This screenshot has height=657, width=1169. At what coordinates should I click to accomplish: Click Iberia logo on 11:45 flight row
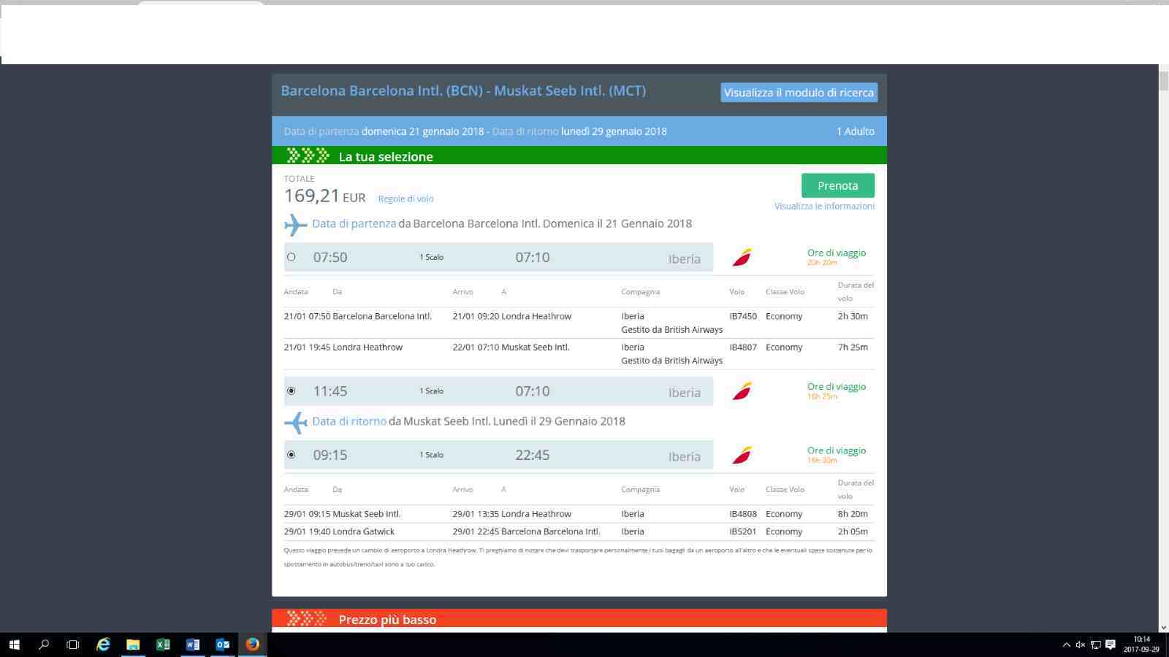[742, 391]
